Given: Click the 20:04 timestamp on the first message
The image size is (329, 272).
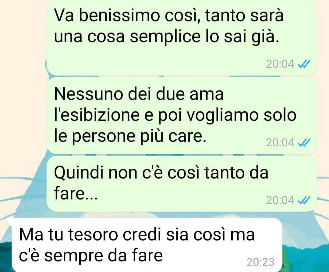Looking at the screenshot, I should [280, 64].
